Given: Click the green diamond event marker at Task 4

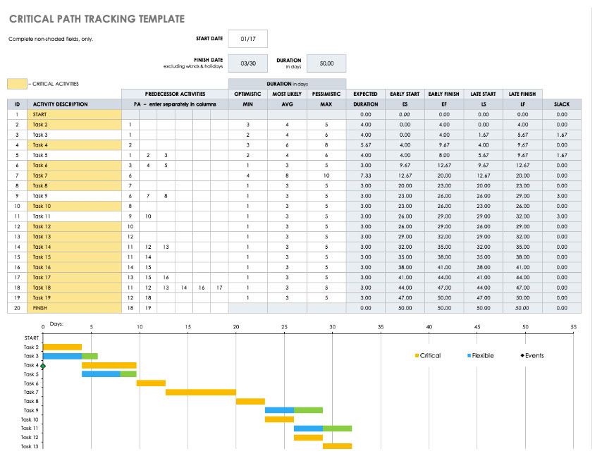Looking at the screenshot, I should (43, 366).
